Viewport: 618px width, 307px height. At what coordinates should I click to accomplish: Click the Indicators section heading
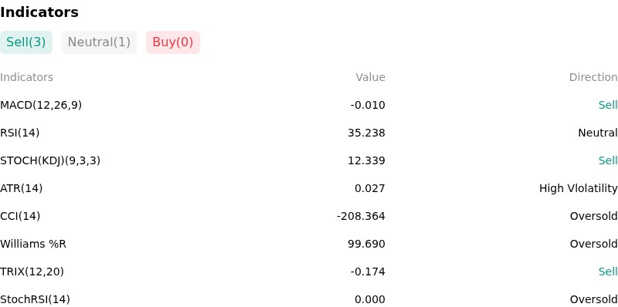[39, 12]
